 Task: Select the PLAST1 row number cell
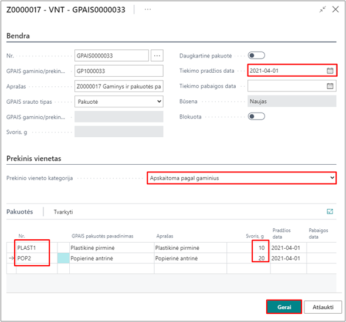(32, 248)
